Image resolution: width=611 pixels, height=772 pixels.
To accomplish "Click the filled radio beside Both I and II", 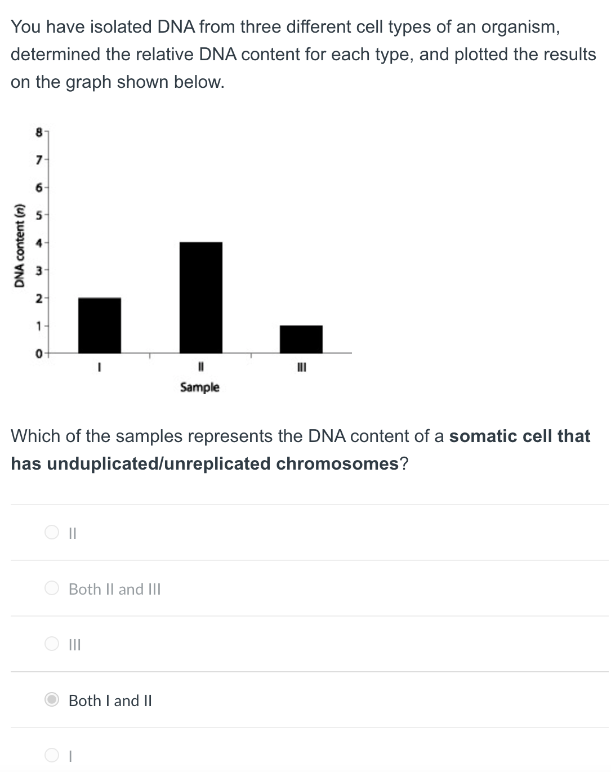I will tap(51, 700).
